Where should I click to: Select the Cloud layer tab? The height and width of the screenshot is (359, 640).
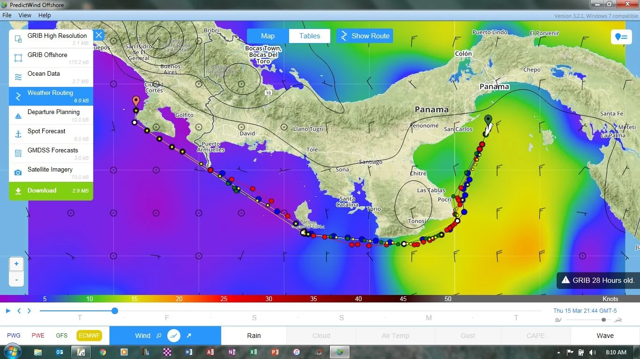(321, 336)
